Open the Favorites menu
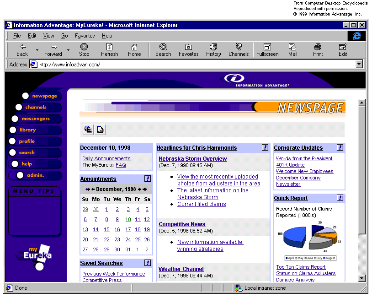This screenshot has width=372, height=298. tap(85, 36)
